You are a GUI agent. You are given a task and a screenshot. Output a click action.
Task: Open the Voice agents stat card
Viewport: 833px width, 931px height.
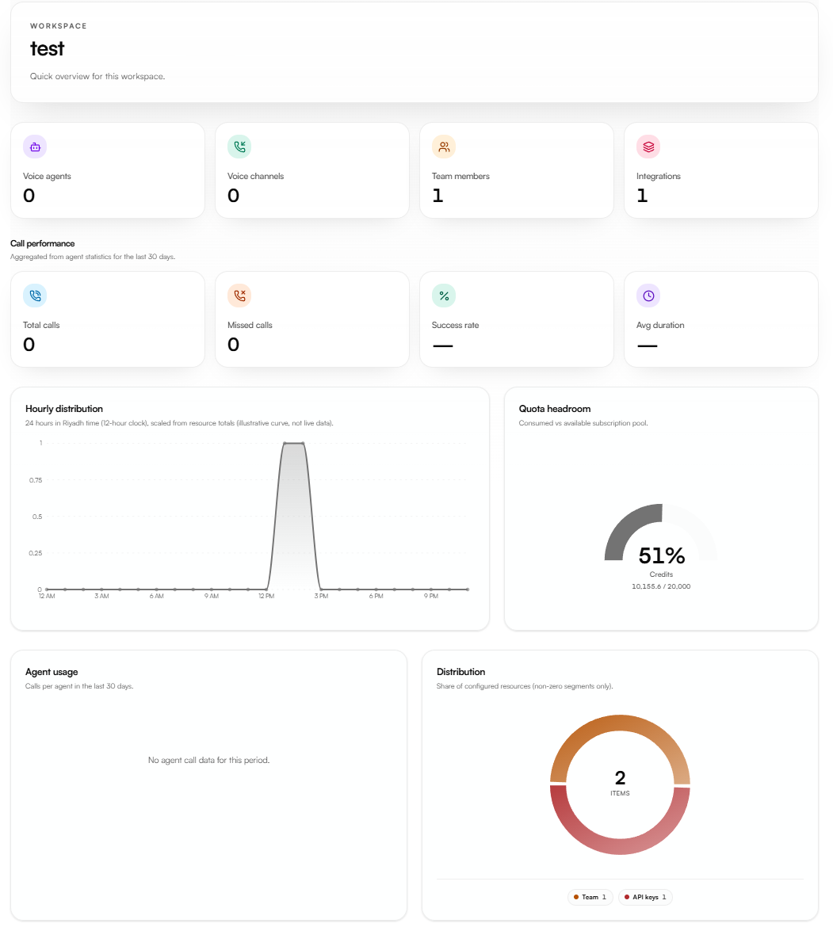(x=108, y=170)
